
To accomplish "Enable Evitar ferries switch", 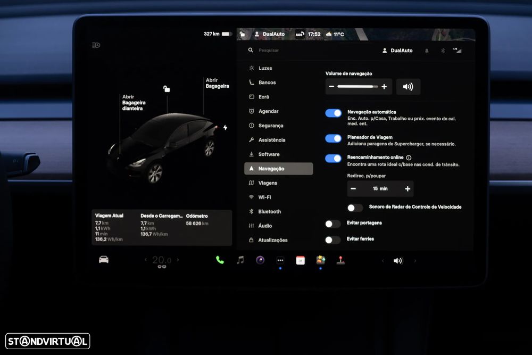I will 332,240.
